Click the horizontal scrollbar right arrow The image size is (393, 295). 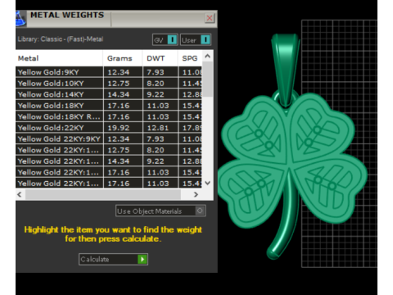[x=196, y=194]
